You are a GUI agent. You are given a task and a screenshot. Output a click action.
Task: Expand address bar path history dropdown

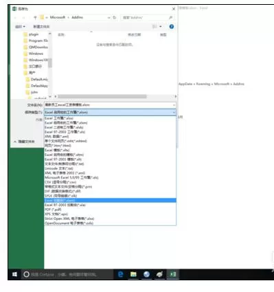109,18
